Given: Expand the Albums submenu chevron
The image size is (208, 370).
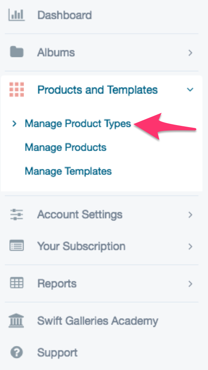Looking at the screenshot, I should pyautogui.click(x=190, y=53).
